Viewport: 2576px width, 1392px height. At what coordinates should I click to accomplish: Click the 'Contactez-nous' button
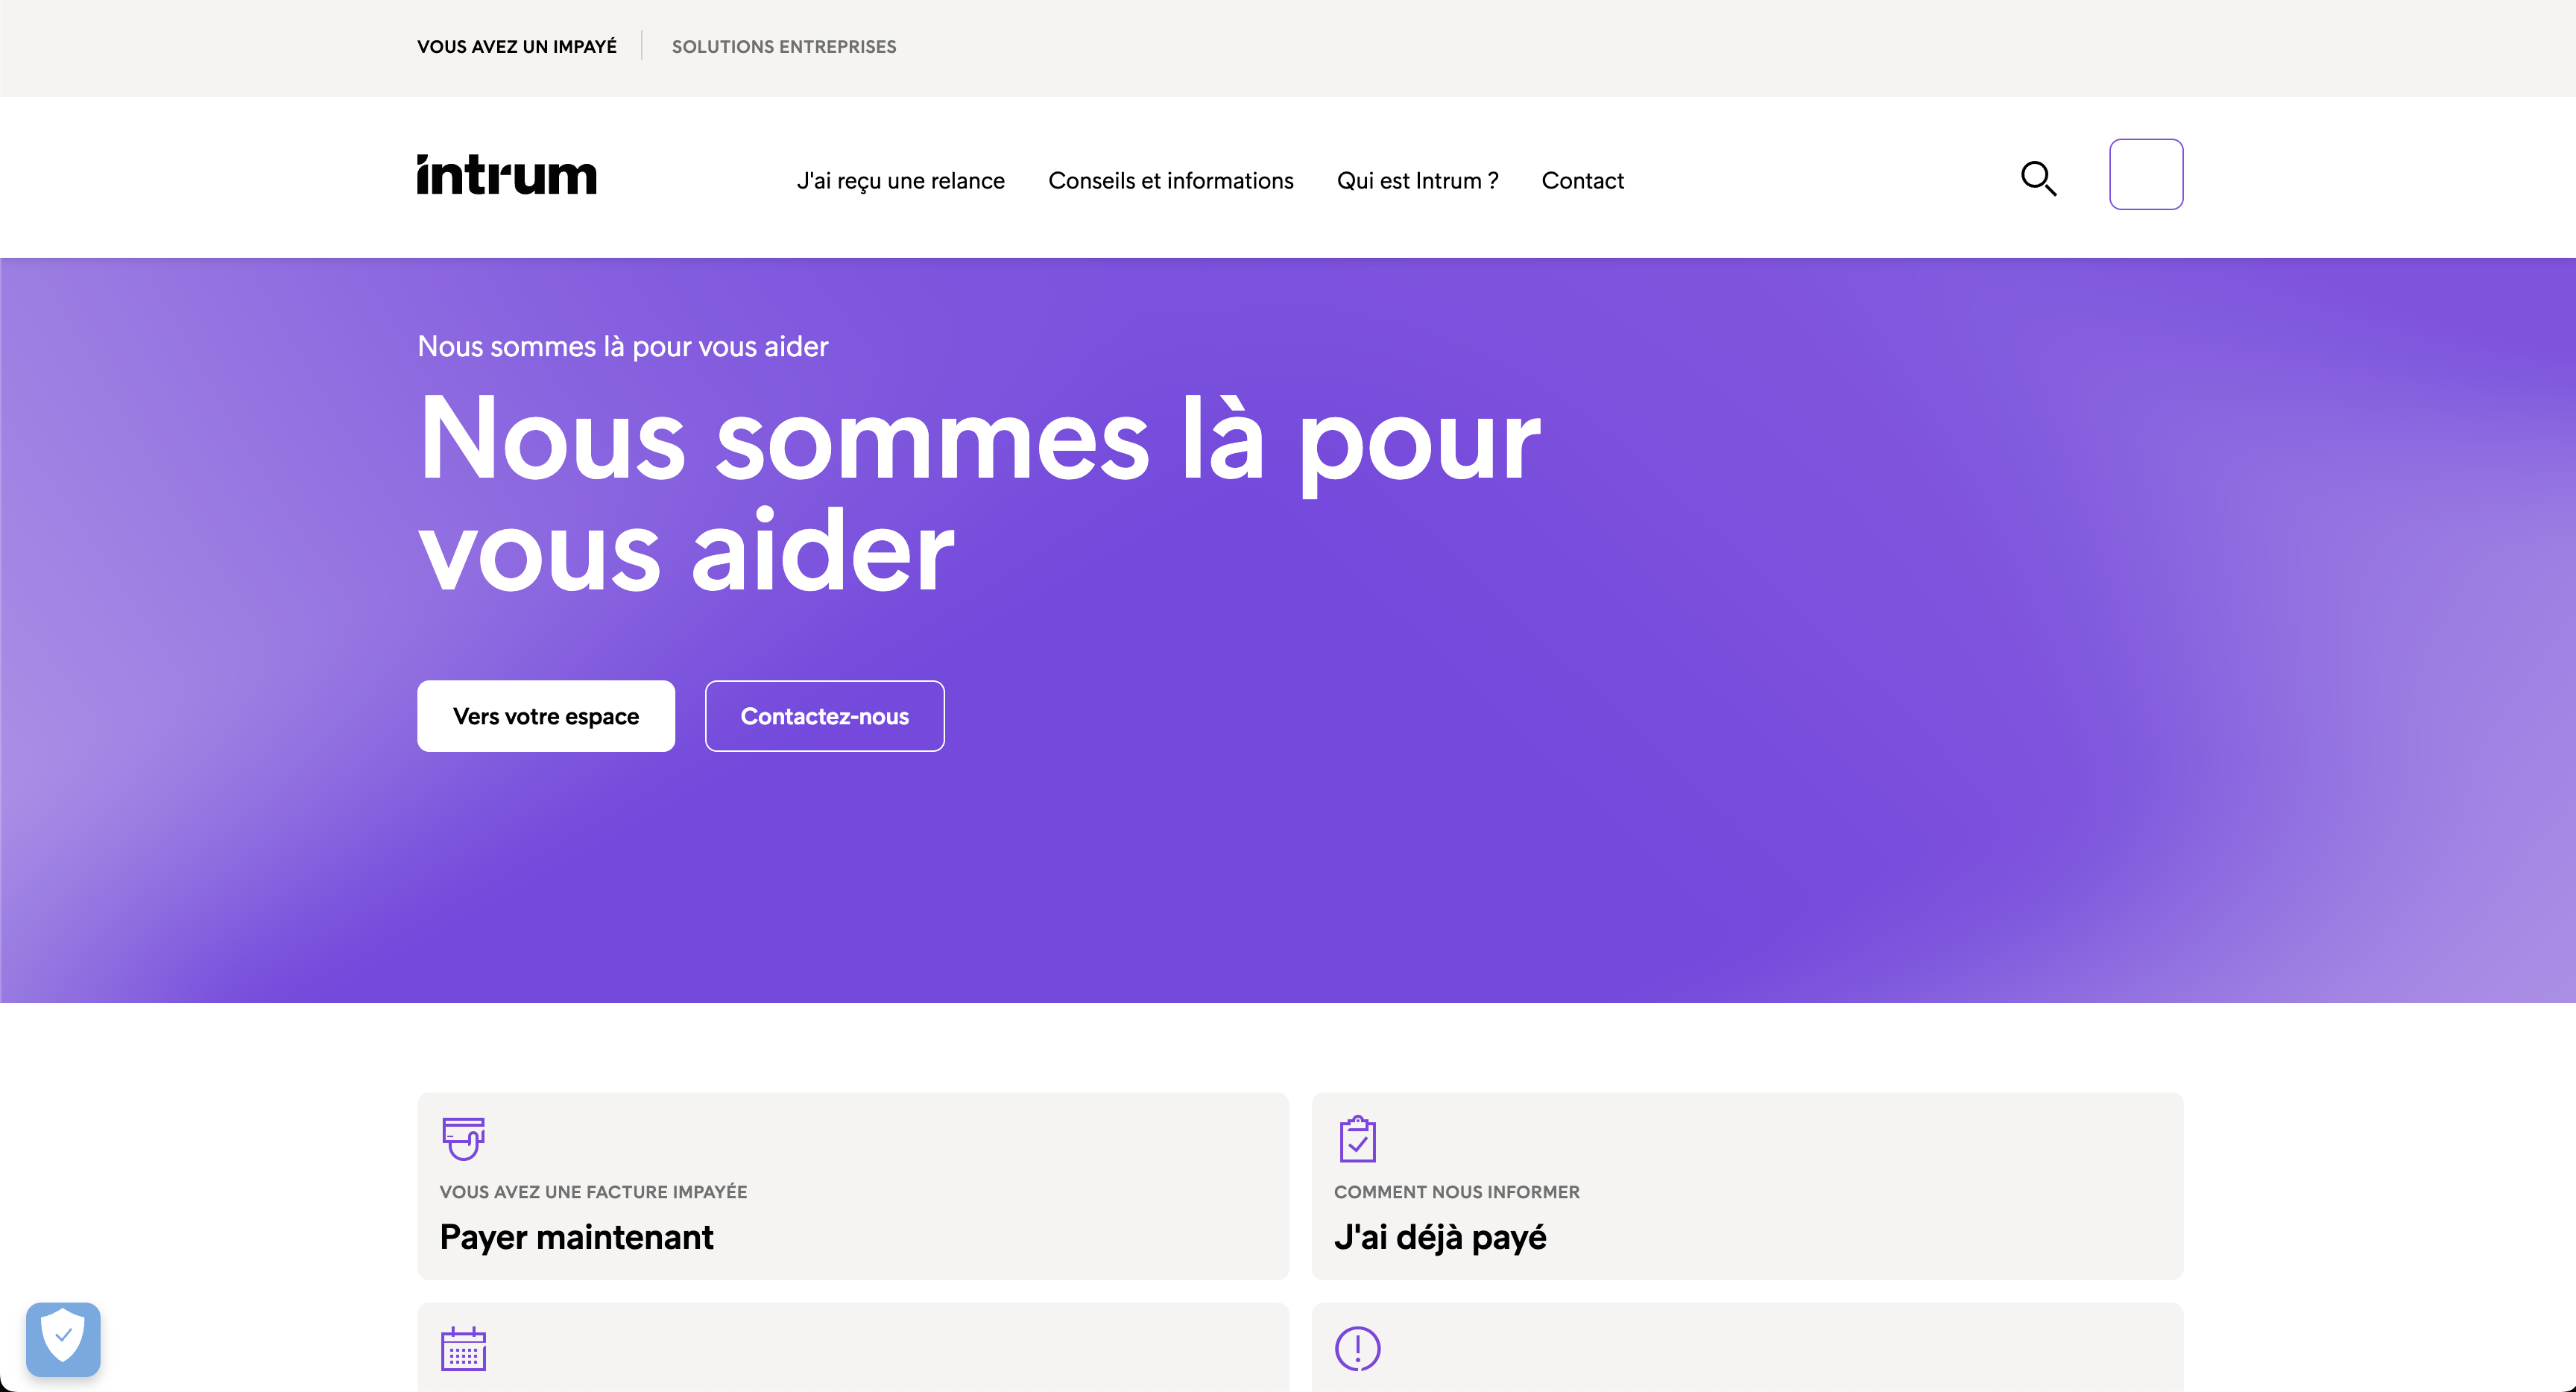[824, 716]
